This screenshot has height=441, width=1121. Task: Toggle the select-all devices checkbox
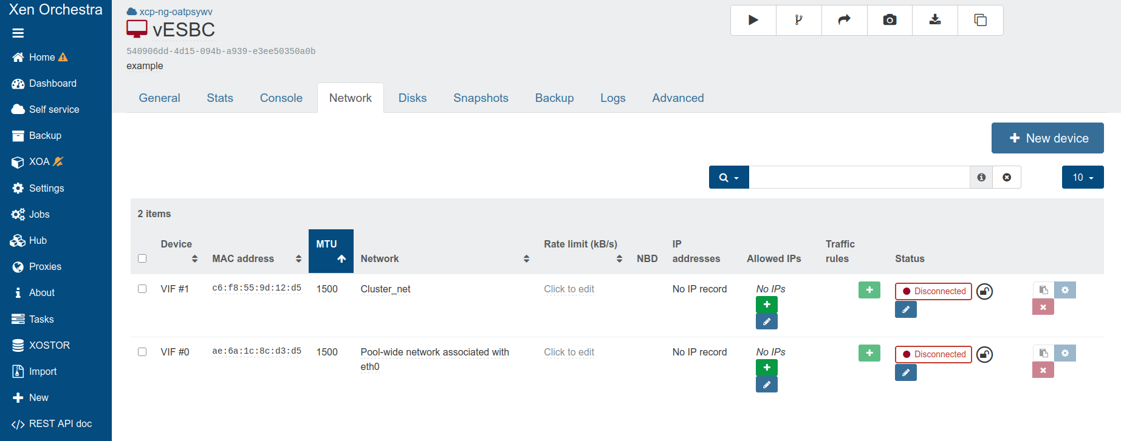142,258
